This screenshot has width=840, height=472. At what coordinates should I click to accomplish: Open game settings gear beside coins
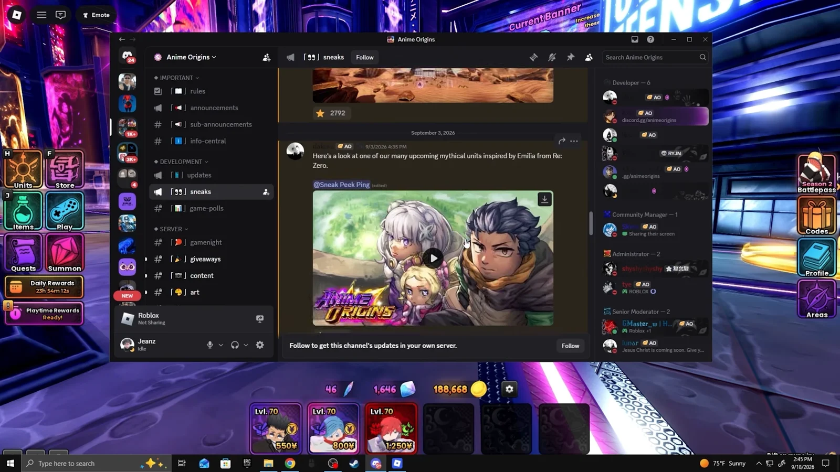509,389
